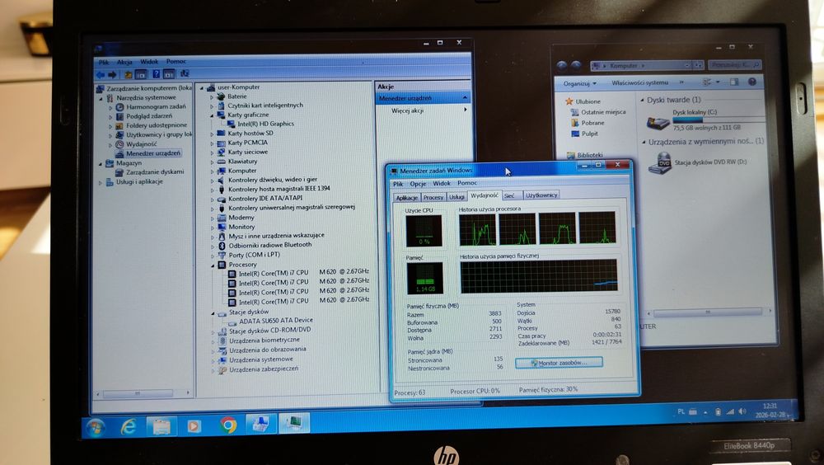Select Menedżer urządzeń in the left tree
Viewport: 824px width, 465px height.
(x=153, y=153)
